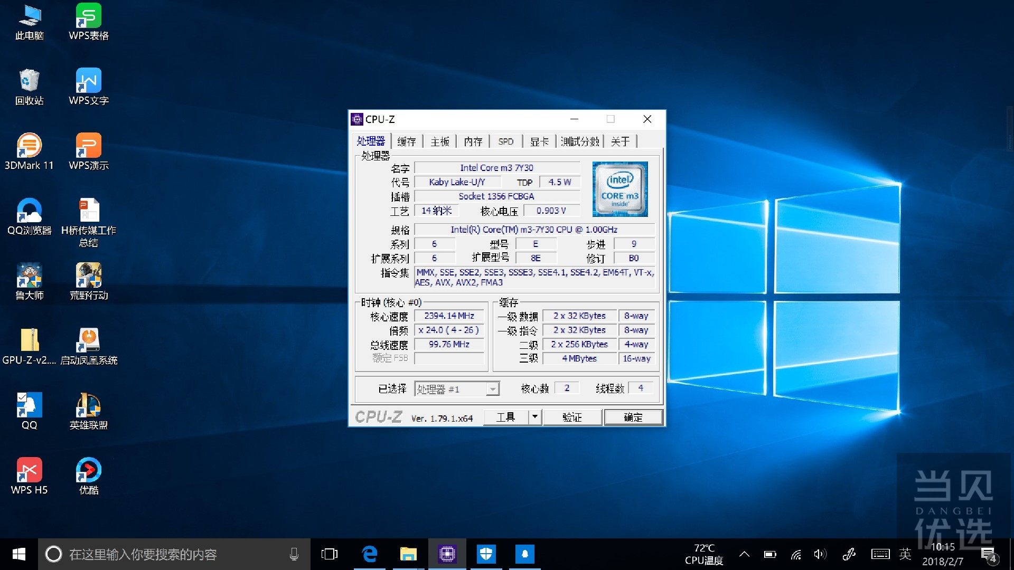Launch QQ浏览器 desktop shortcut
1014x570 pixels.
[30, 217]
